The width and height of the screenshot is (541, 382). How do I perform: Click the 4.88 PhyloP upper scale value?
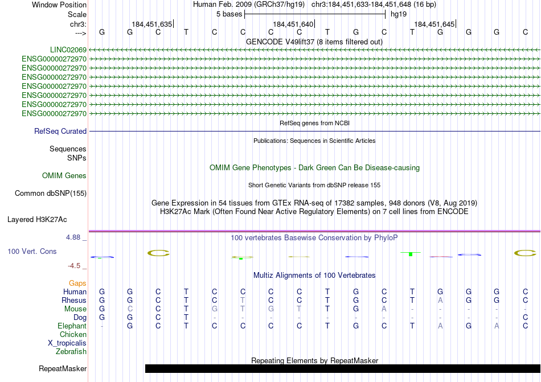click(x=73, y=237)
